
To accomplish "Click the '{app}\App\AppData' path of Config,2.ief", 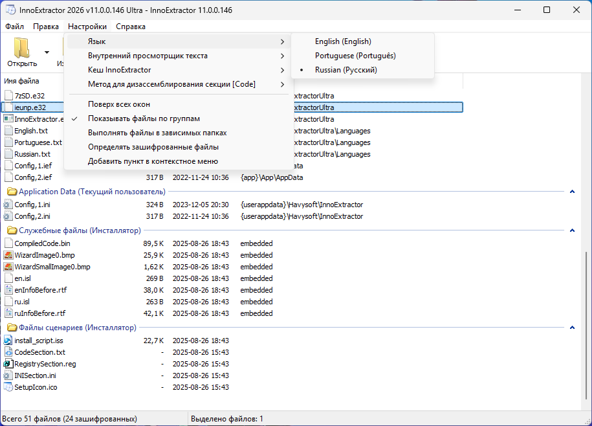I will tap(272, 177).
